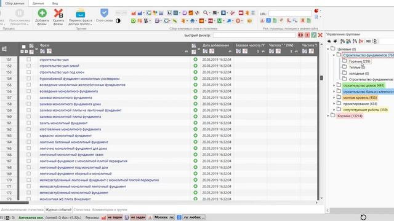The image size is (394, 221).
Task: Expand the проектирование (434) group
Action: 334,104
